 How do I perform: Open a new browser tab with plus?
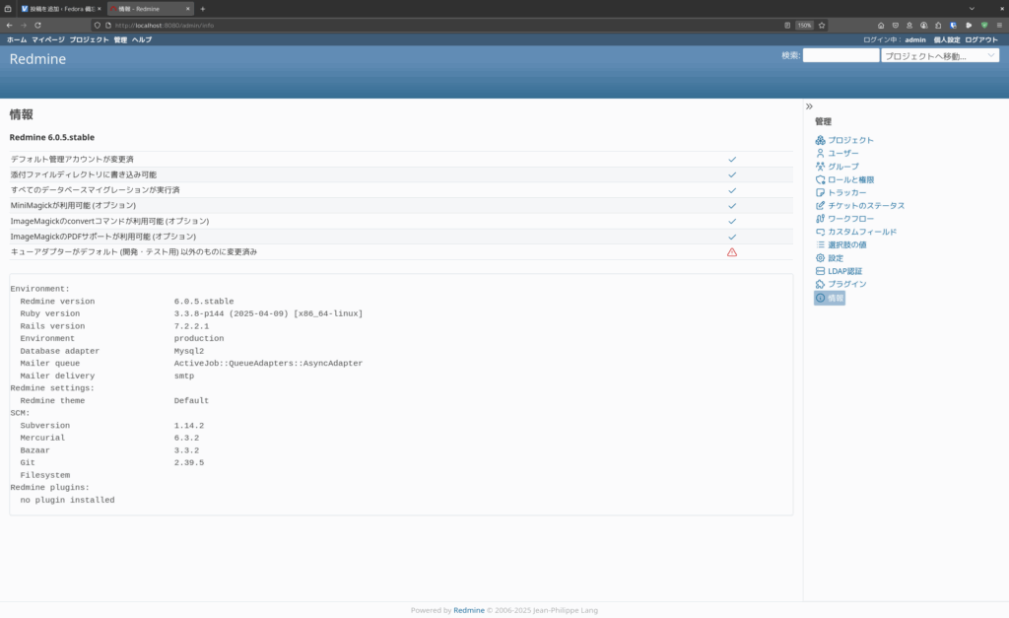tap(203, 9)
